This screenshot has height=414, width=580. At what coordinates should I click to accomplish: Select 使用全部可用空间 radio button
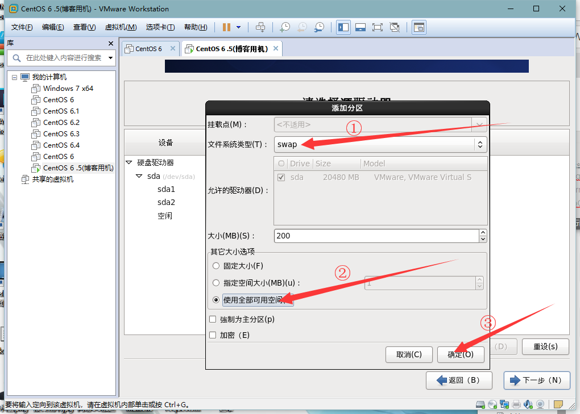pyautogui.click(x=216, y=300)
